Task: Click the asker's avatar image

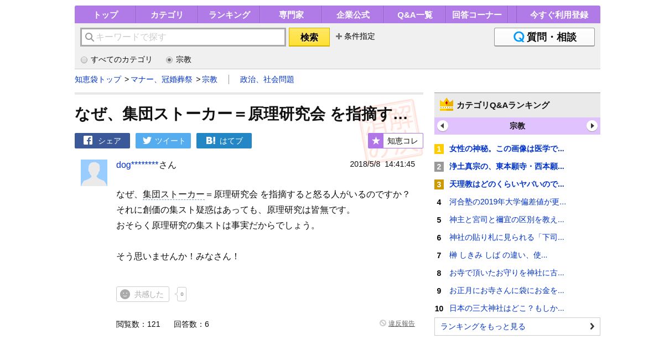Action: click(94, 173)
